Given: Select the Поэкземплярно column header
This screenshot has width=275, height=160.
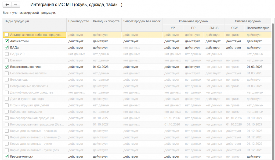Looking at the screenshot, I should [258, 28].
